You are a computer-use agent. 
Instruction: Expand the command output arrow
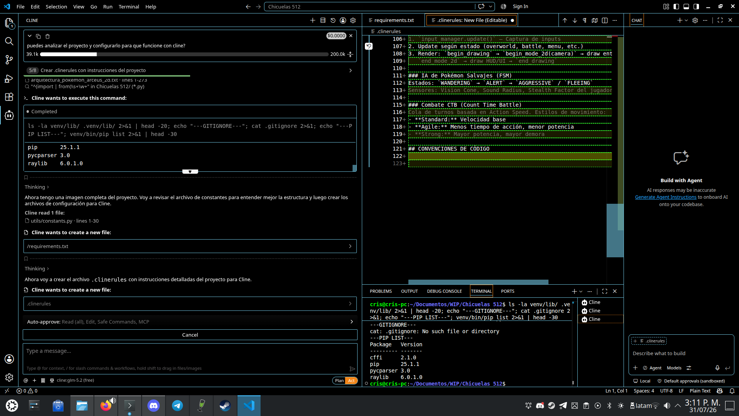[190, 172]
